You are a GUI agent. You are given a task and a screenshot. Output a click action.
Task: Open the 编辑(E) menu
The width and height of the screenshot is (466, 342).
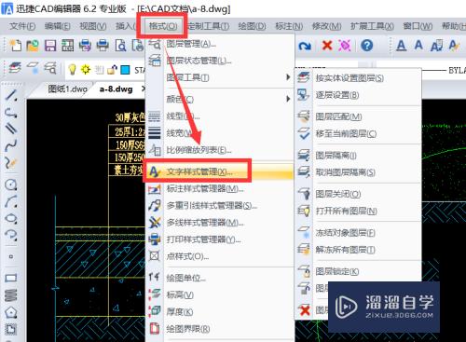pos(57,26)
